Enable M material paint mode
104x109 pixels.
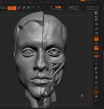pos(44,7)
